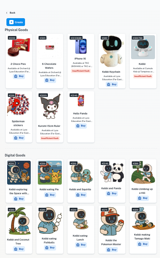160x258 pixels.
Task: Click basket icon for 6 Chocolate Wafers
Action: 47,80
